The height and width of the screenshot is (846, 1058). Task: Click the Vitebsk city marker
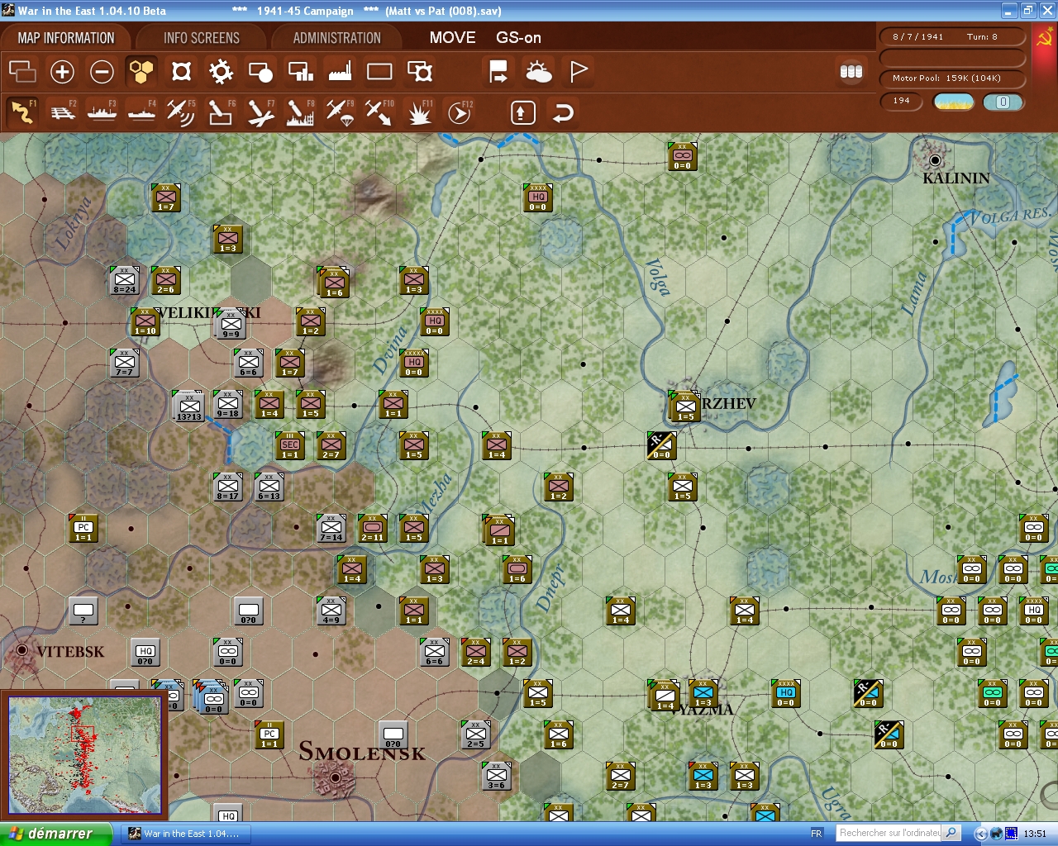click(x=22, y=650)
